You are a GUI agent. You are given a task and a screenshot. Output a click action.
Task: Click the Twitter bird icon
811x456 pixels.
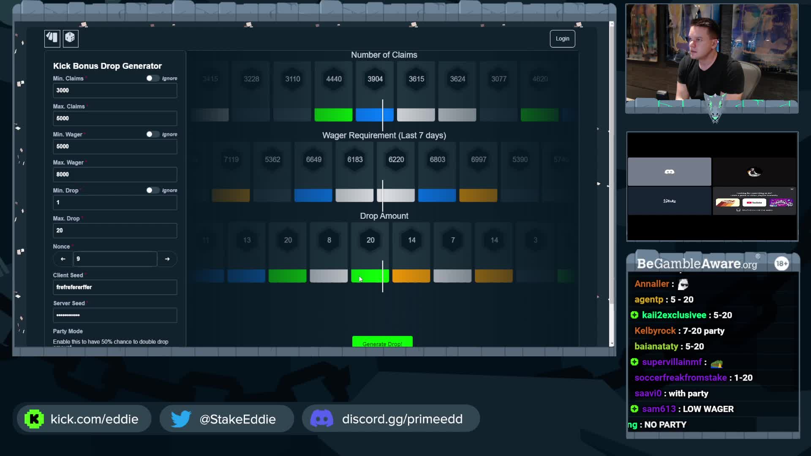coord(181,419)
